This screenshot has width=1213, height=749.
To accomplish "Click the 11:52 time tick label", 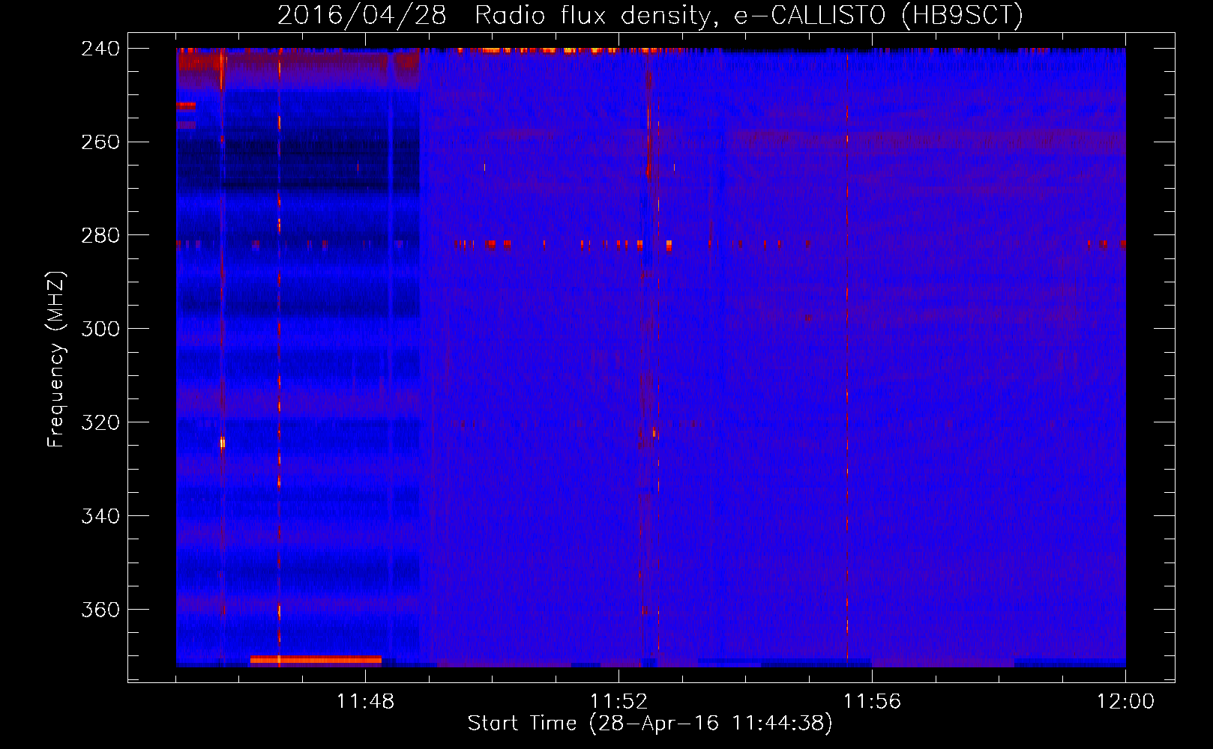I will coord(618,702).
